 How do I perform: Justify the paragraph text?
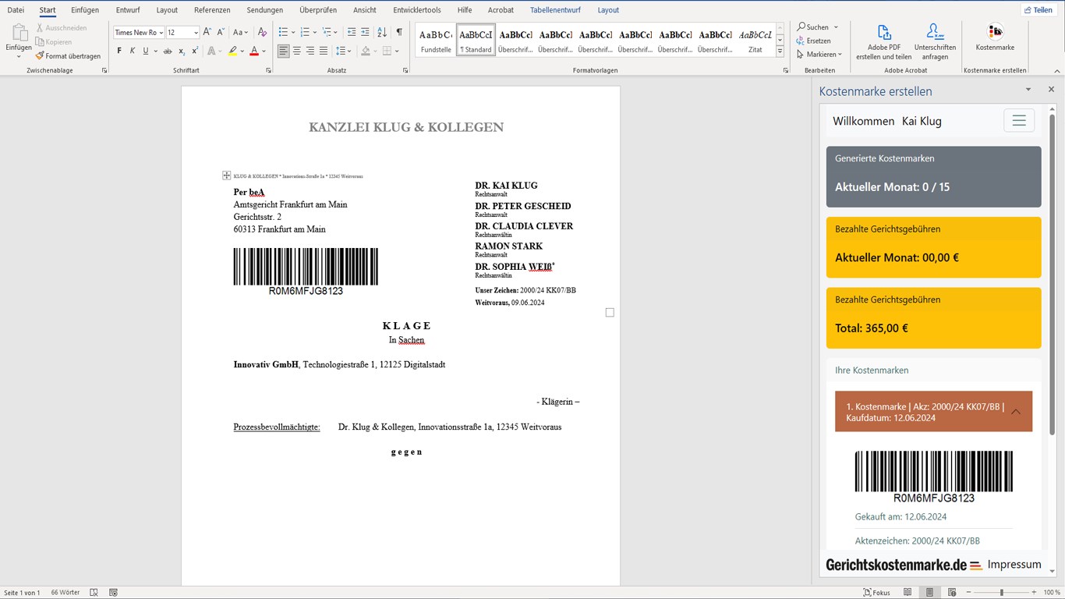coord(323,51)
